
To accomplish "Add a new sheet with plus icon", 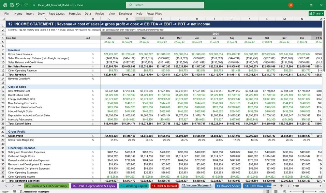I will pos(281,186).
